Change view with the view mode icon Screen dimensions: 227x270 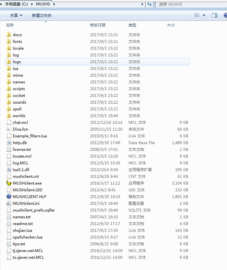pyautogui.click(x=197, y=15)
